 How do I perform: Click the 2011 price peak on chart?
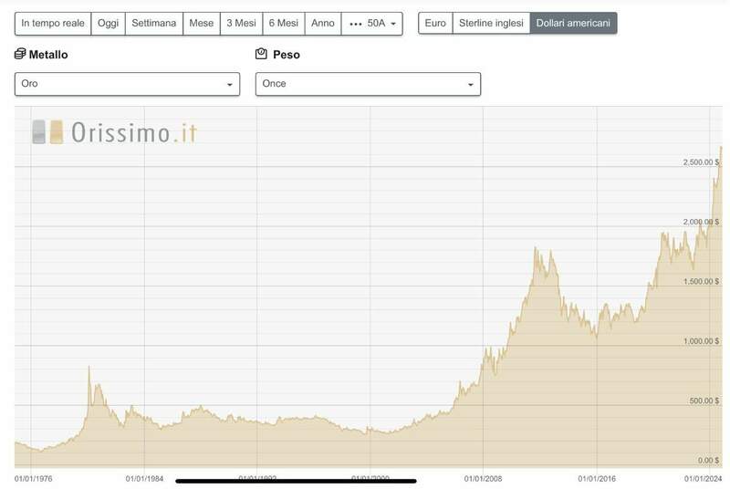(535, 248)
